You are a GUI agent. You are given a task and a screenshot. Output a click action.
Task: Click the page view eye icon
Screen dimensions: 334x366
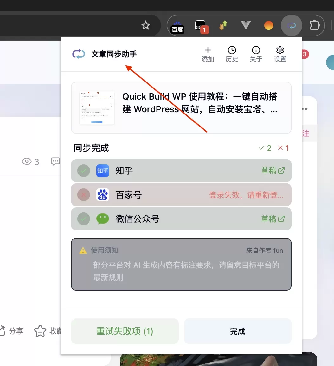pyautogui.click(x=27, y=161)
